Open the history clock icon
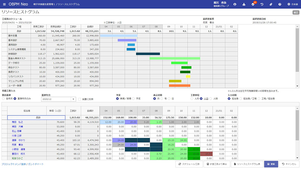 (x=262, y=4)
